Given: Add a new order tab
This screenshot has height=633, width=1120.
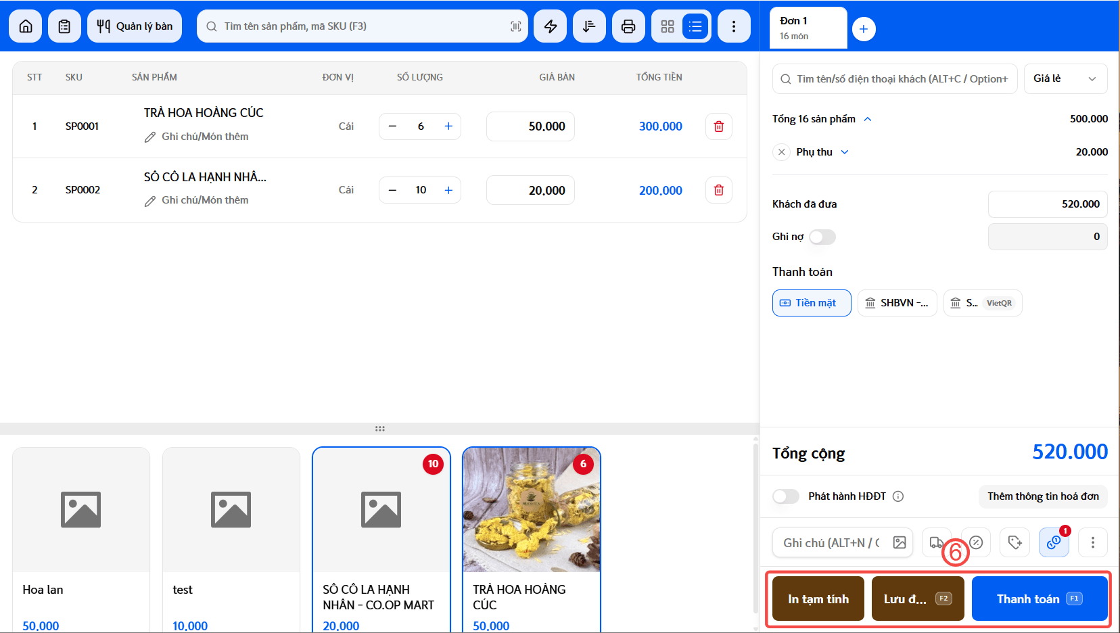Looking at the screenshot, I should click(x=864, y=29).
